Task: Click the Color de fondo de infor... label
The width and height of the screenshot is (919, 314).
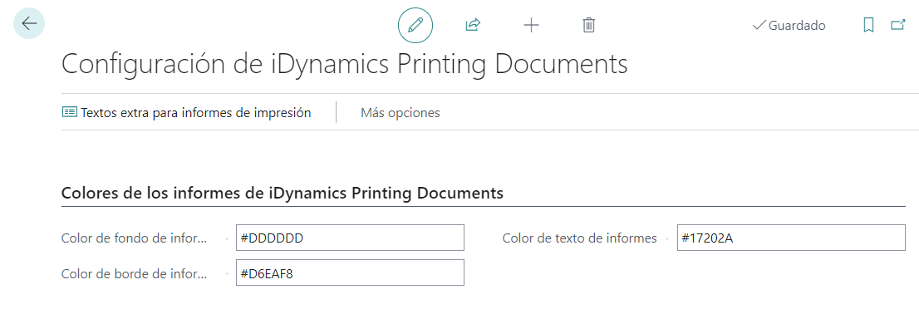Action: click(135, 238)
